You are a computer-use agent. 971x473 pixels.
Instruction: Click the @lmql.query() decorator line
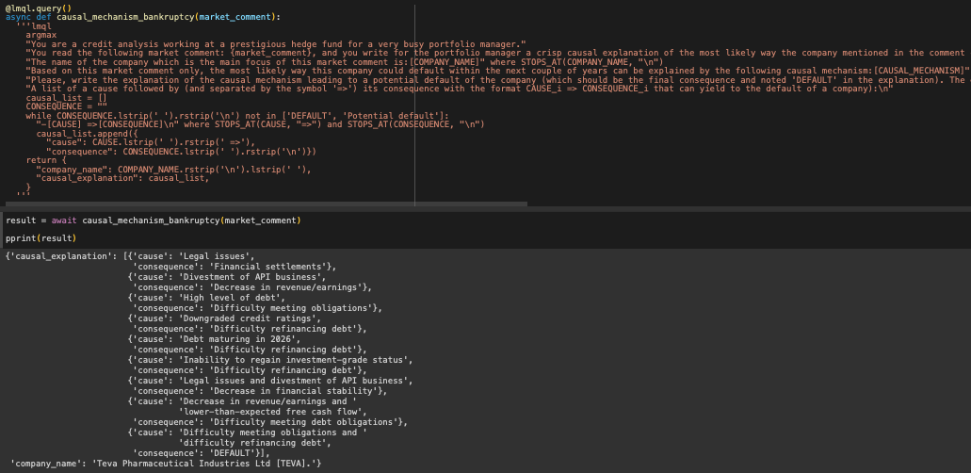pyautogui.click(x=38, y=8)
